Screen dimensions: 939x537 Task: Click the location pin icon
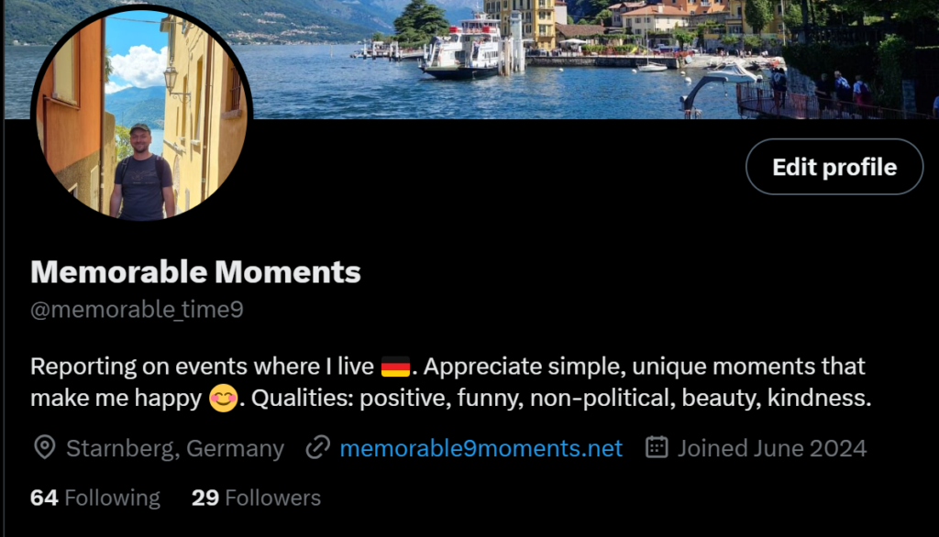point(45,448)
